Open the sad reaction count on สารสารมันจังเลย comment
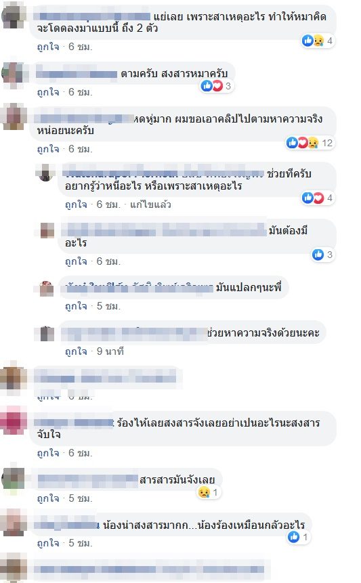 tap(209, 493)
